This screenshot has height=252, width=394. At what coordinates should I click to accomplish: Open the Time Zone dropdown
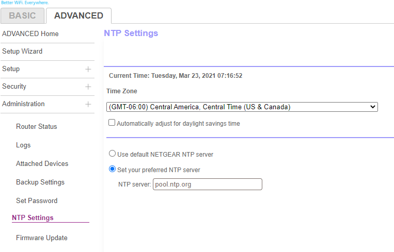(242, 107)
